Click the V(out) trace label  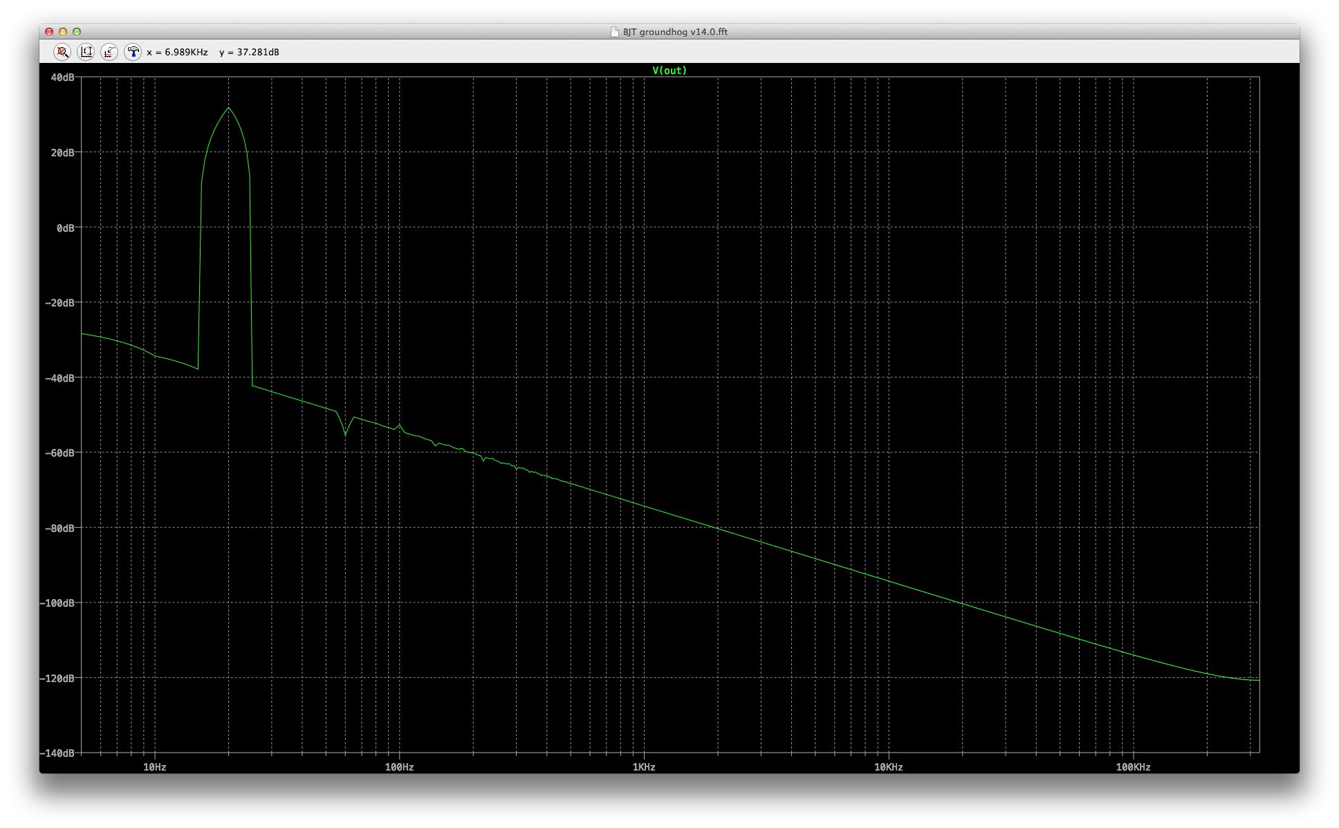669,71
